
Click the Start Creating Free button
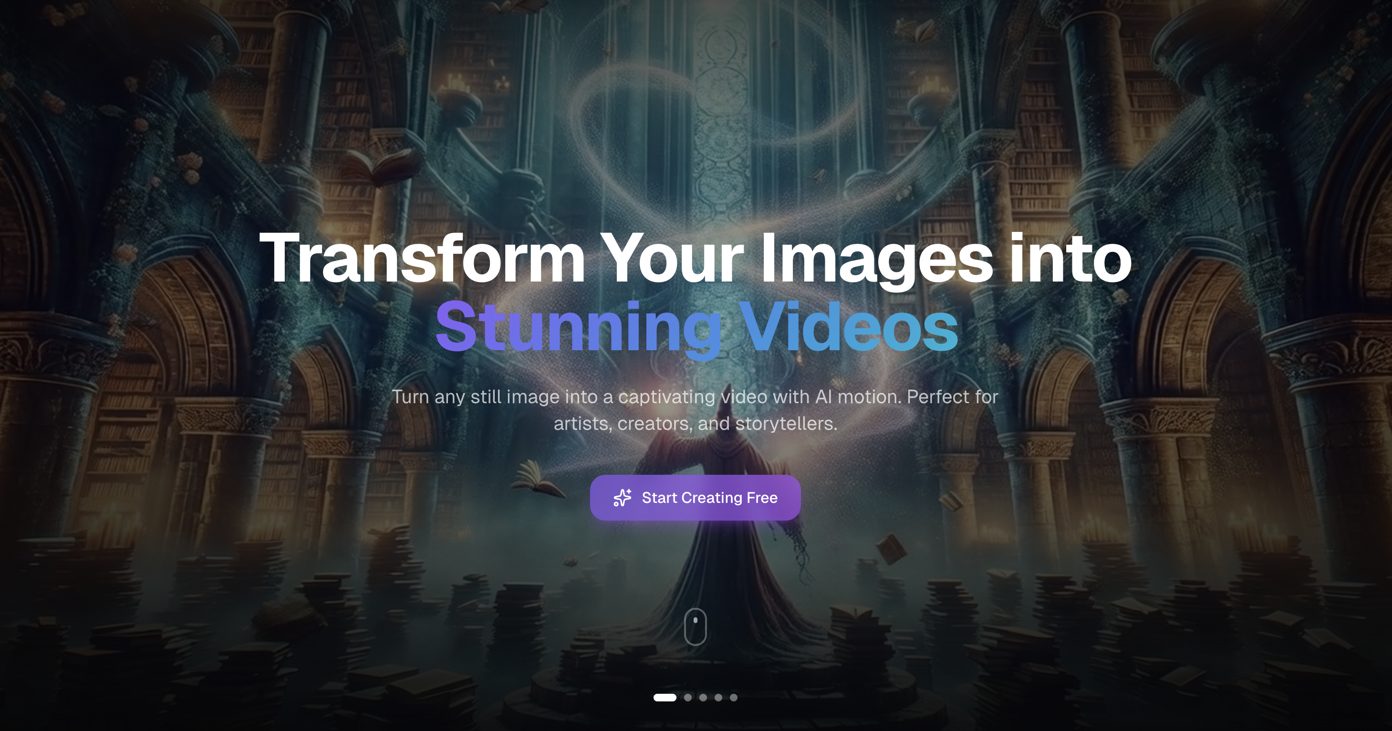(695, 497)
